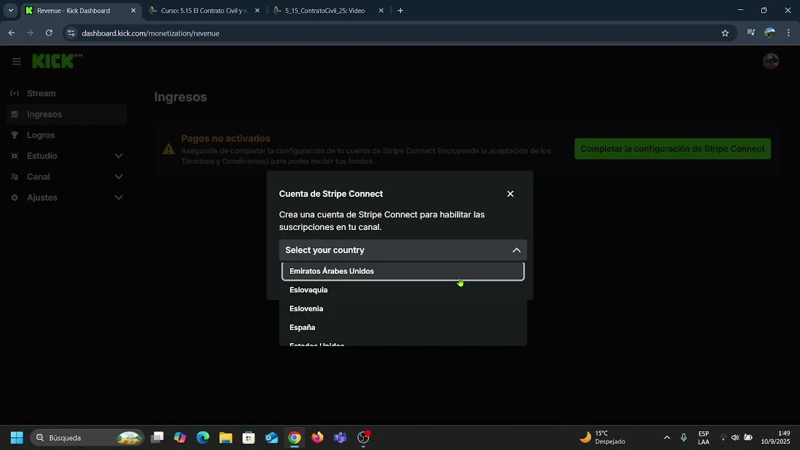This screenshot has height=450, width=800.
Task: Click Completar la configuración de Stripe Connect
Action: pyautogui.click(x=672, y=149)
